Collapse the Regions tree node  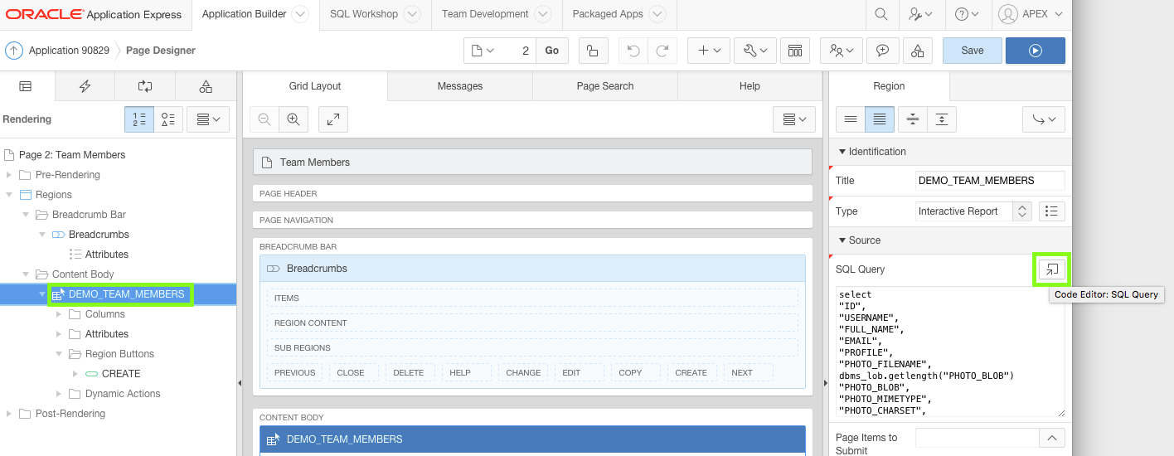(10, 195)
